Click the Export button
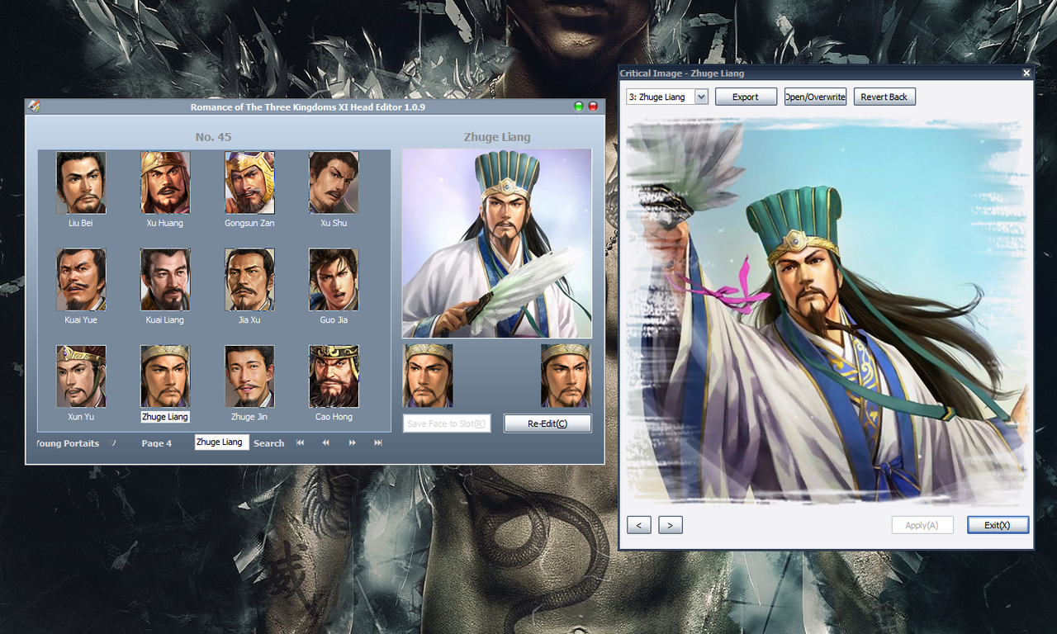Viewport: 1057px width, 634px height. tap(746, 97)
